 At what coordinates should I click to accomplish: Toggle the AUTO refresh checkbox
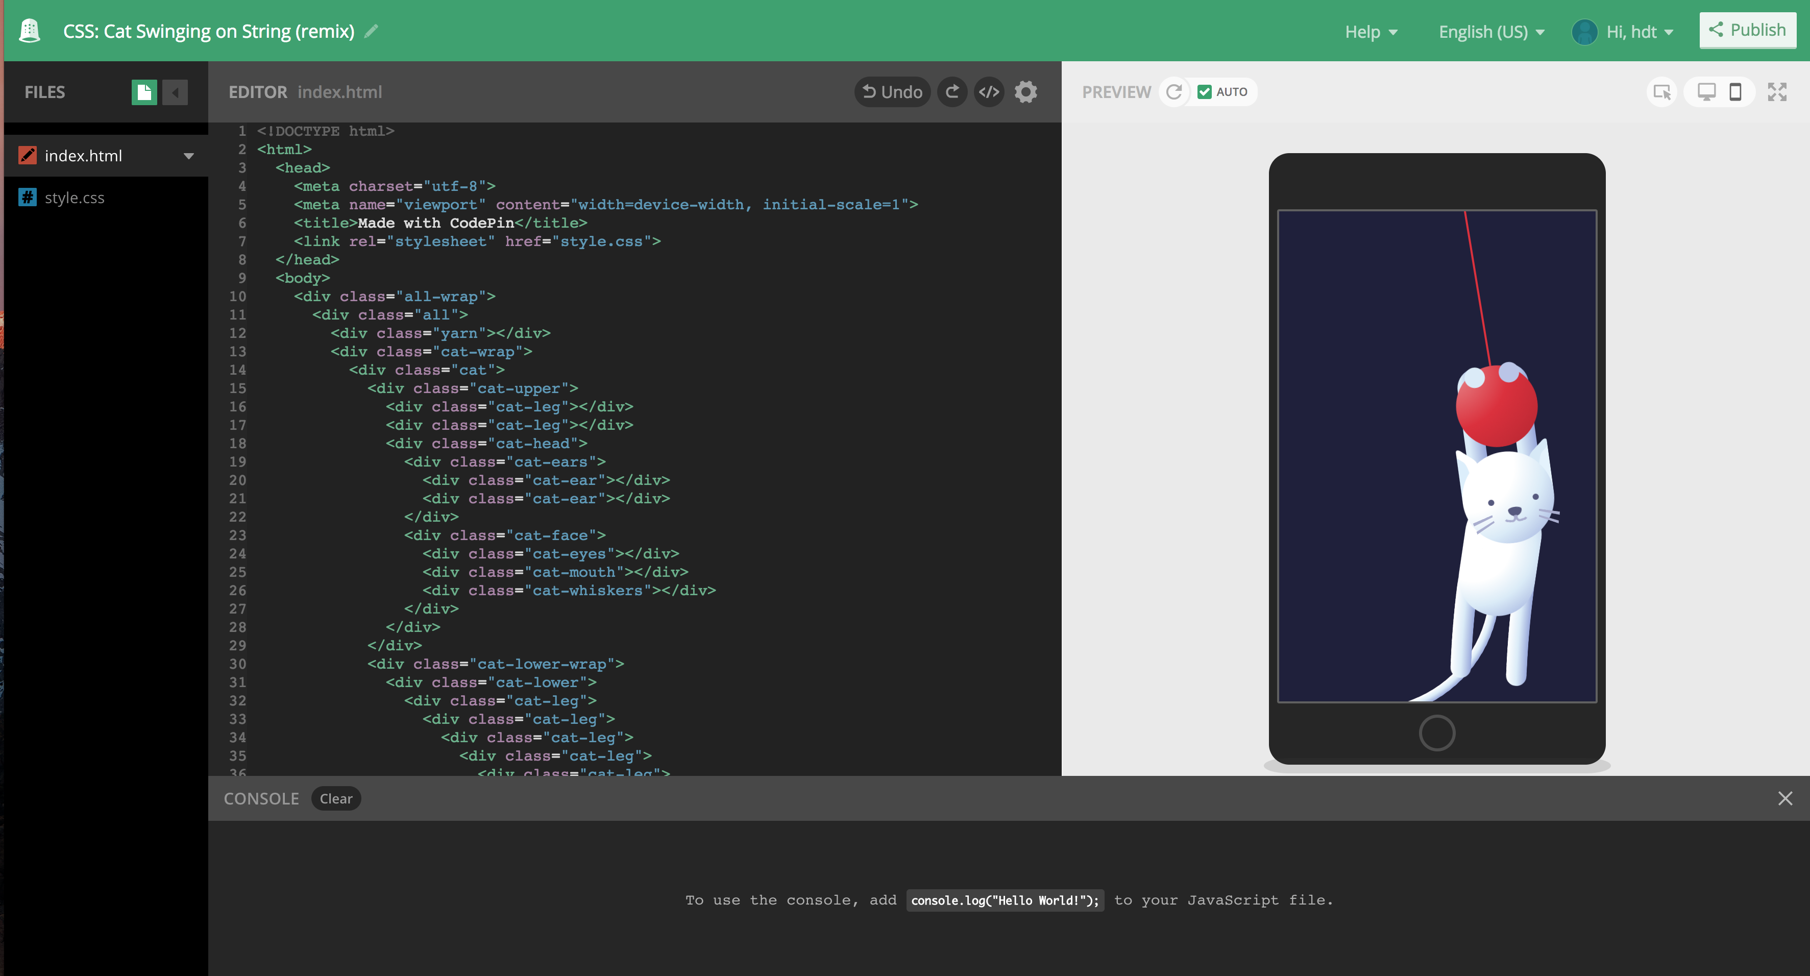[1206, 91]
